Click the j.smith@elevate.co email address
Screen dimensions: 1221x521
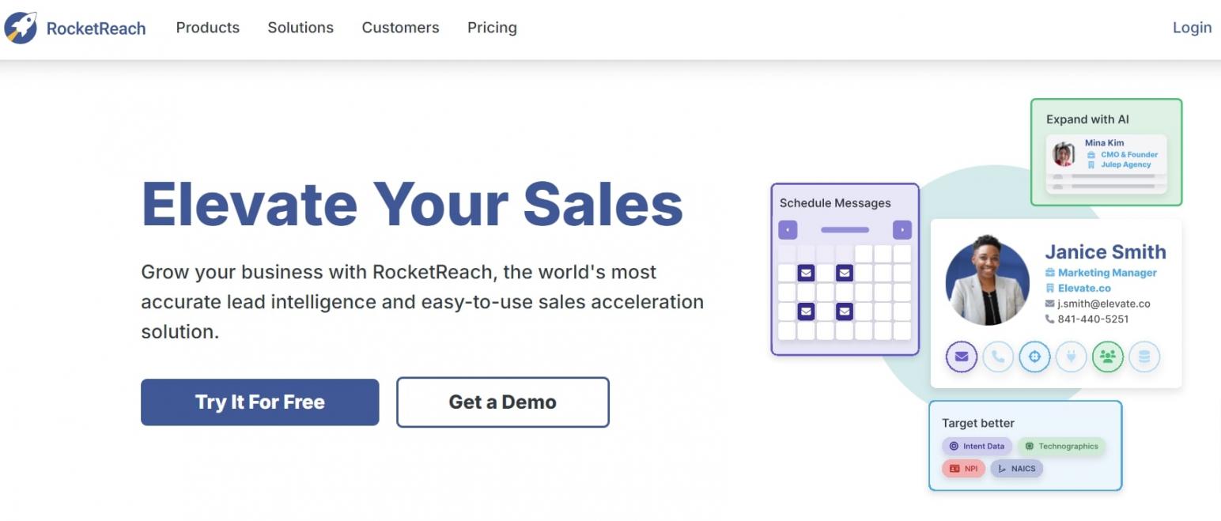click(1104, 304)
